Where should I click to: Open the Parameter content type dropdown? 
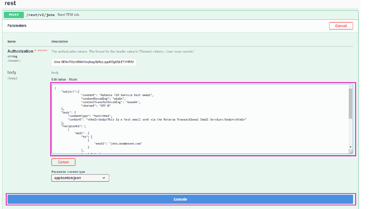80,178
